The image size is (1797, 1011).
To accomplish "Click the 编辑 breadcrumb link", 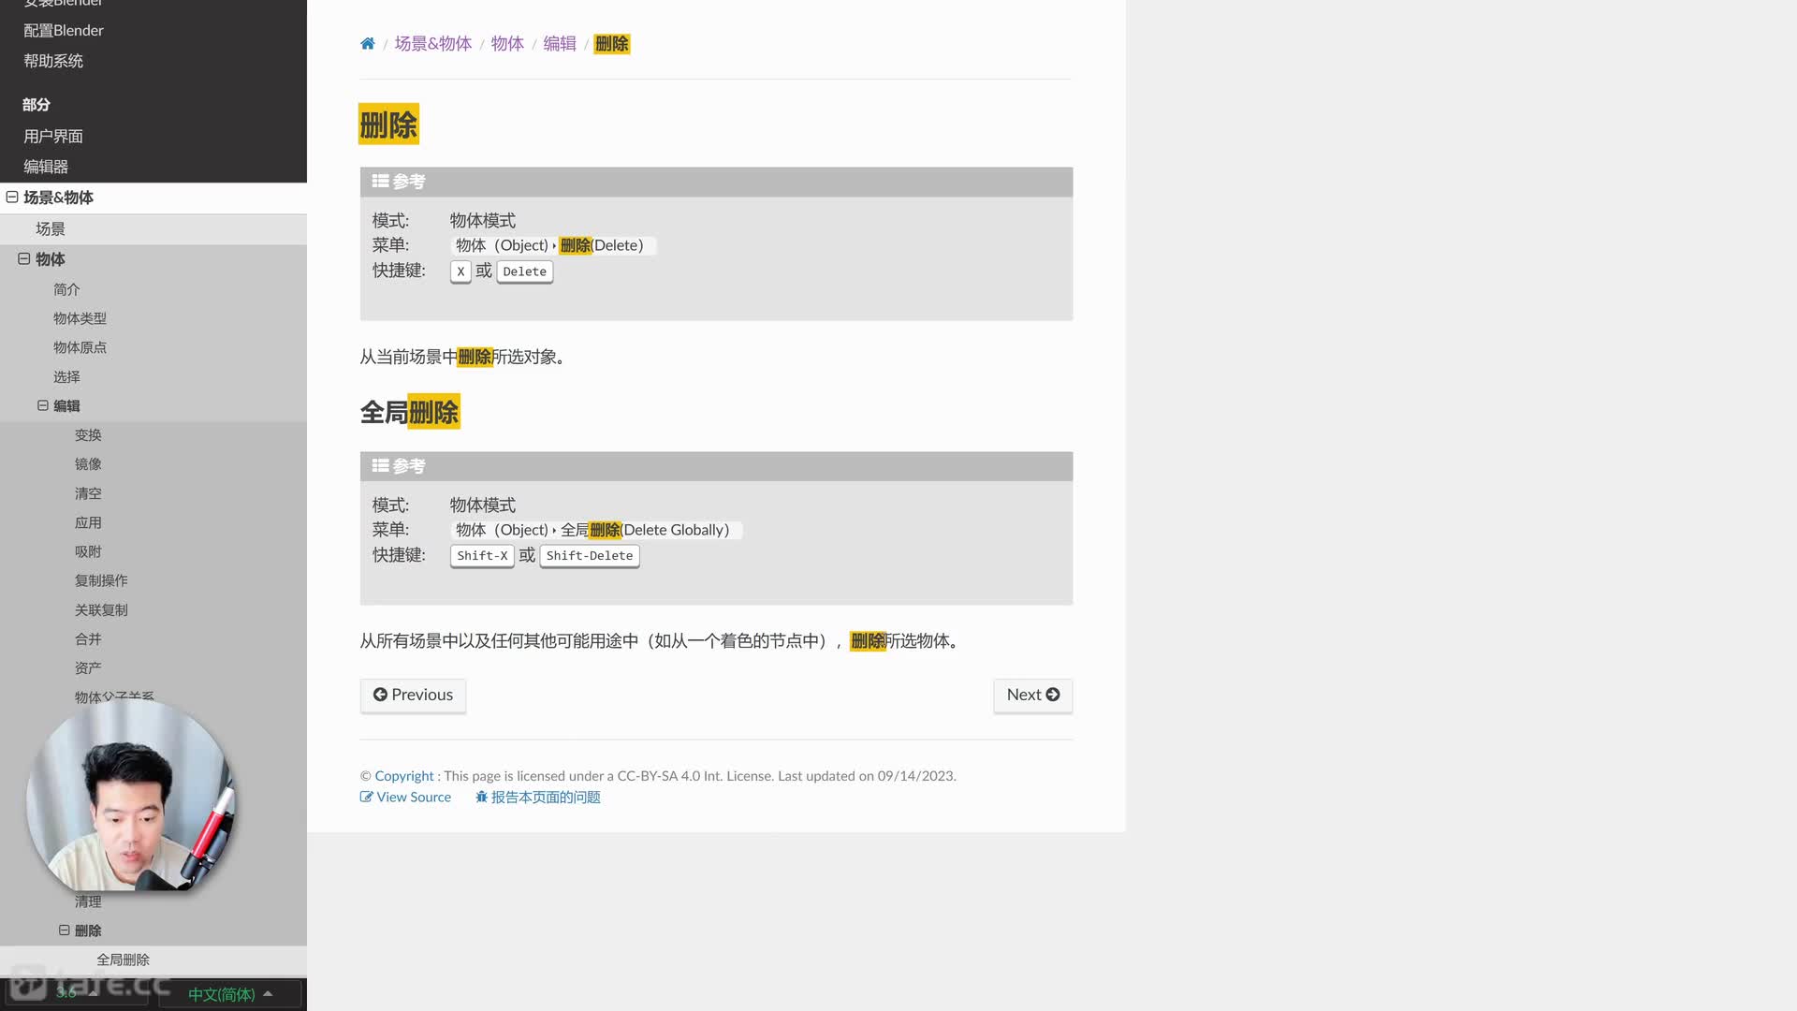I will click(x=560, y=44).
